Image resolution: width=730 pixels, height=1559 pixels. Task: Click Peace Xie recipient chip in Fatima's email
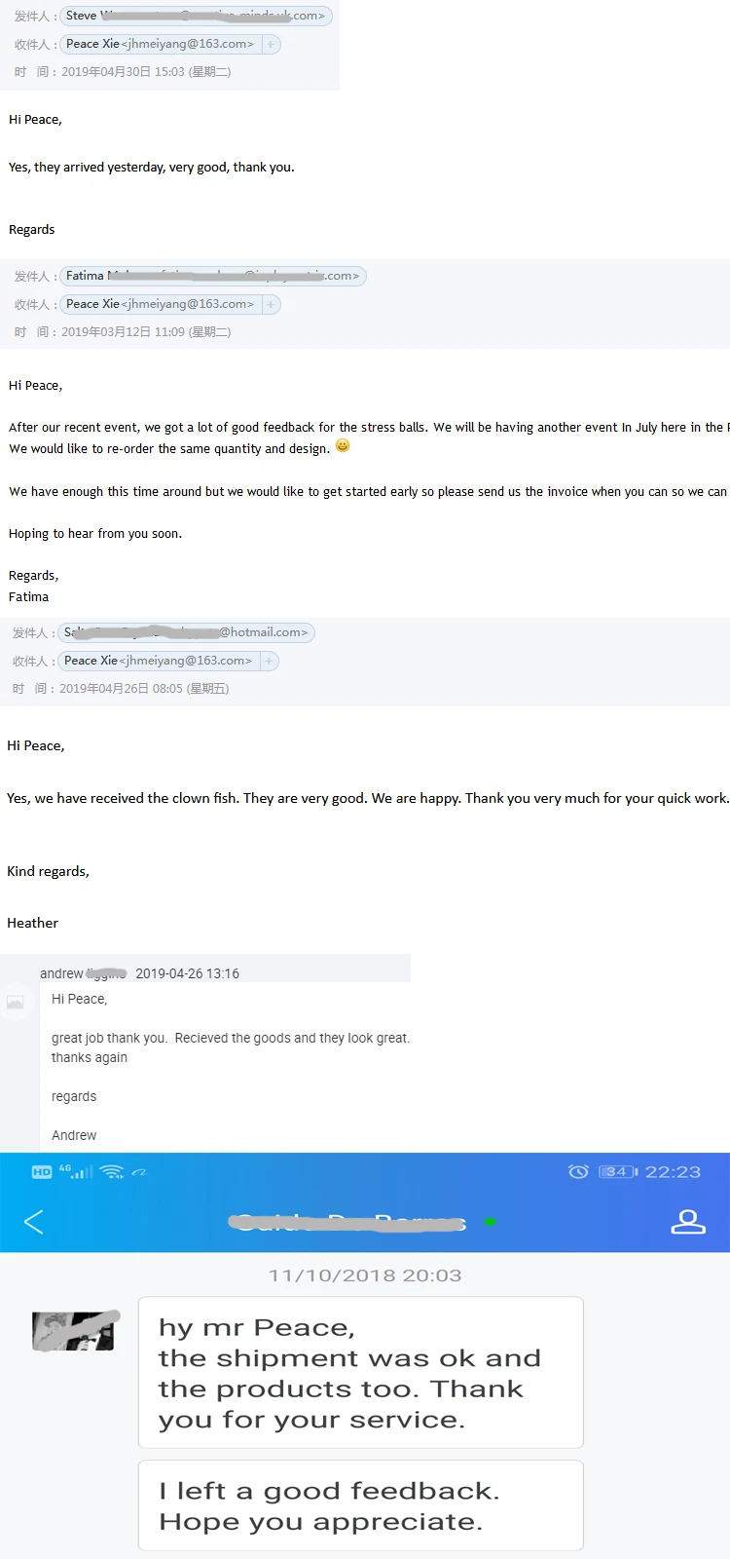click(x=160, y=304)
